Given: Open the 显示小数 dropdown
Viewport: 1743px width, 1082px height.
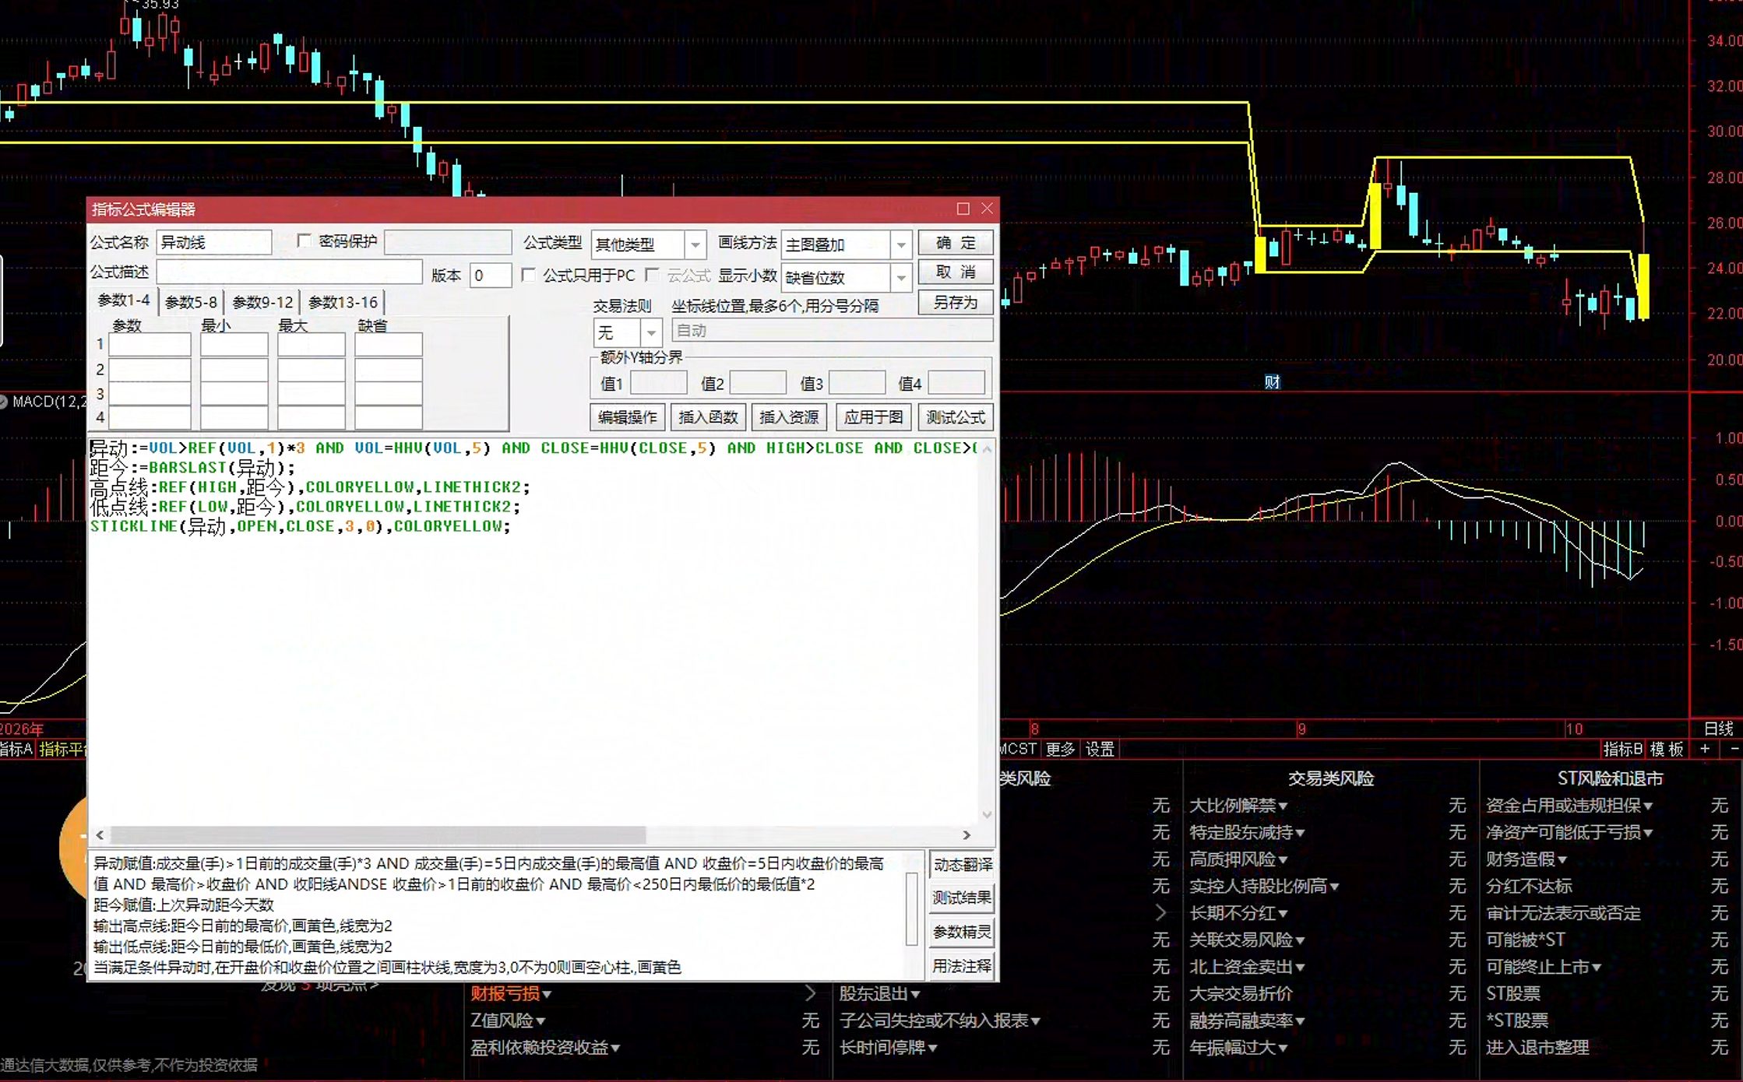Looking at the screenshot, I should coord(901,277).
